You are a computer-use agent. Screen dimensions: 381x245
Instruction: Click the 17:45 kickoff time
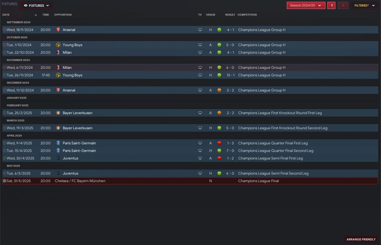pyautogui.click(x=46, y=75)
